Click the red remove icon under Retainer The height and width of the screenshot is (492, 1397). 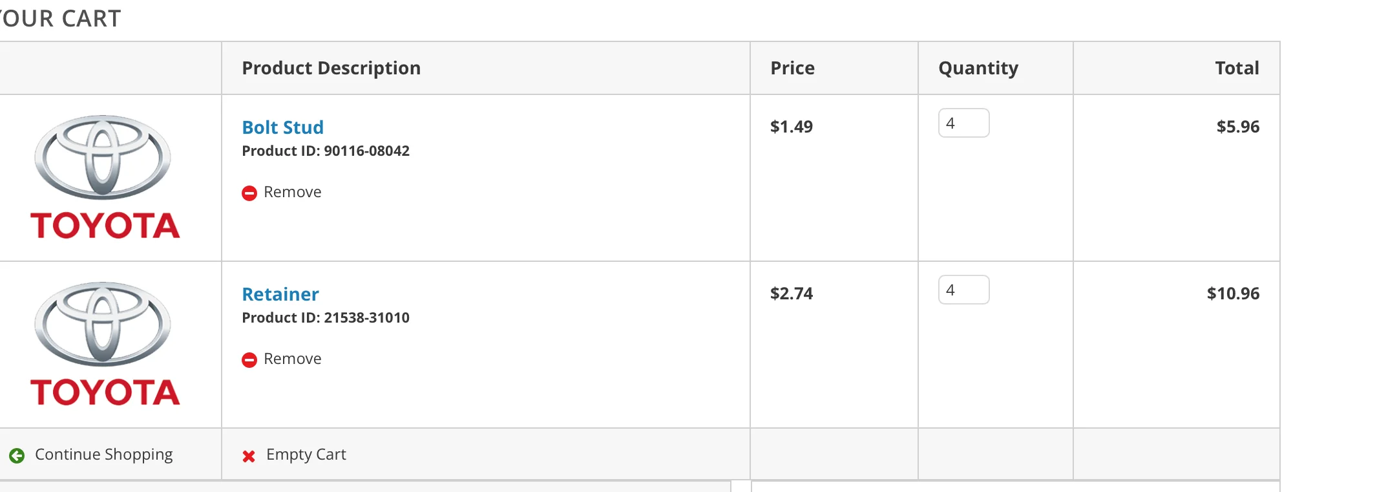click(x=249, y=359)
